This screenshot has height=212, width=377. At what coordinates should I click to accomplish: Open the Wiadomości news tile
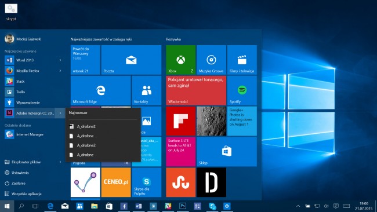pyautogui.click(x=196, y=90)
